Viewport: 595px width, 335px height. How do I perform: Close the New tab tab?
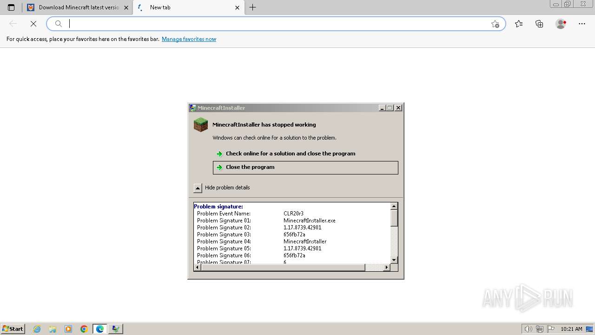click(238, 7)
